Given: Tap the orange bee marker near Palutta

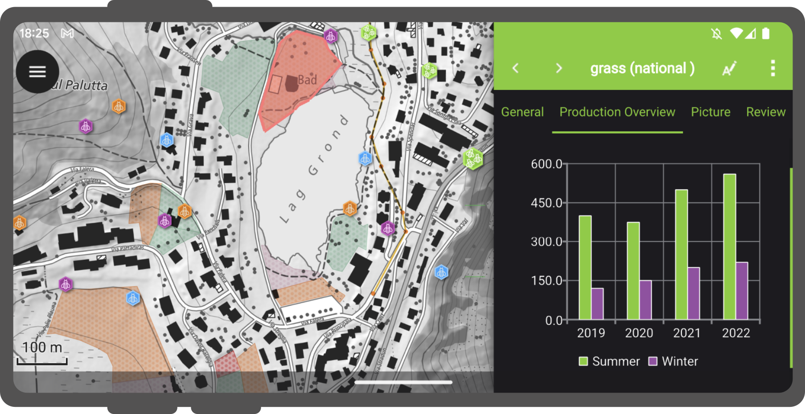Looking at the screenshot, I should [119, 106].
